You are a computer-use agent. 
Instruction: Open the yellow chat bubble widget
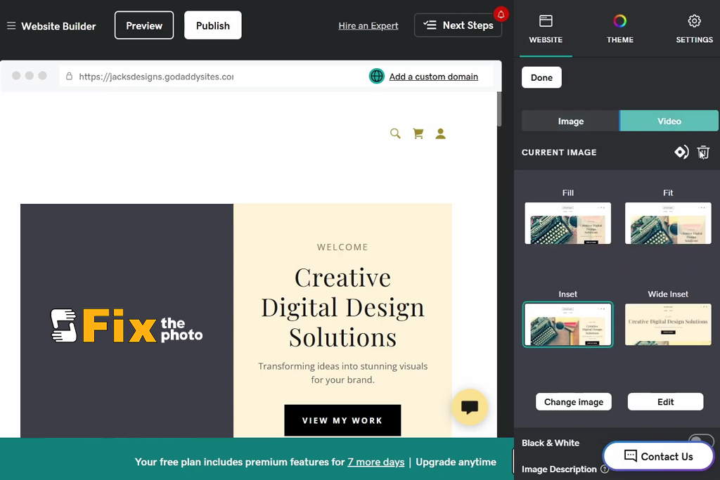click(469, 407)
